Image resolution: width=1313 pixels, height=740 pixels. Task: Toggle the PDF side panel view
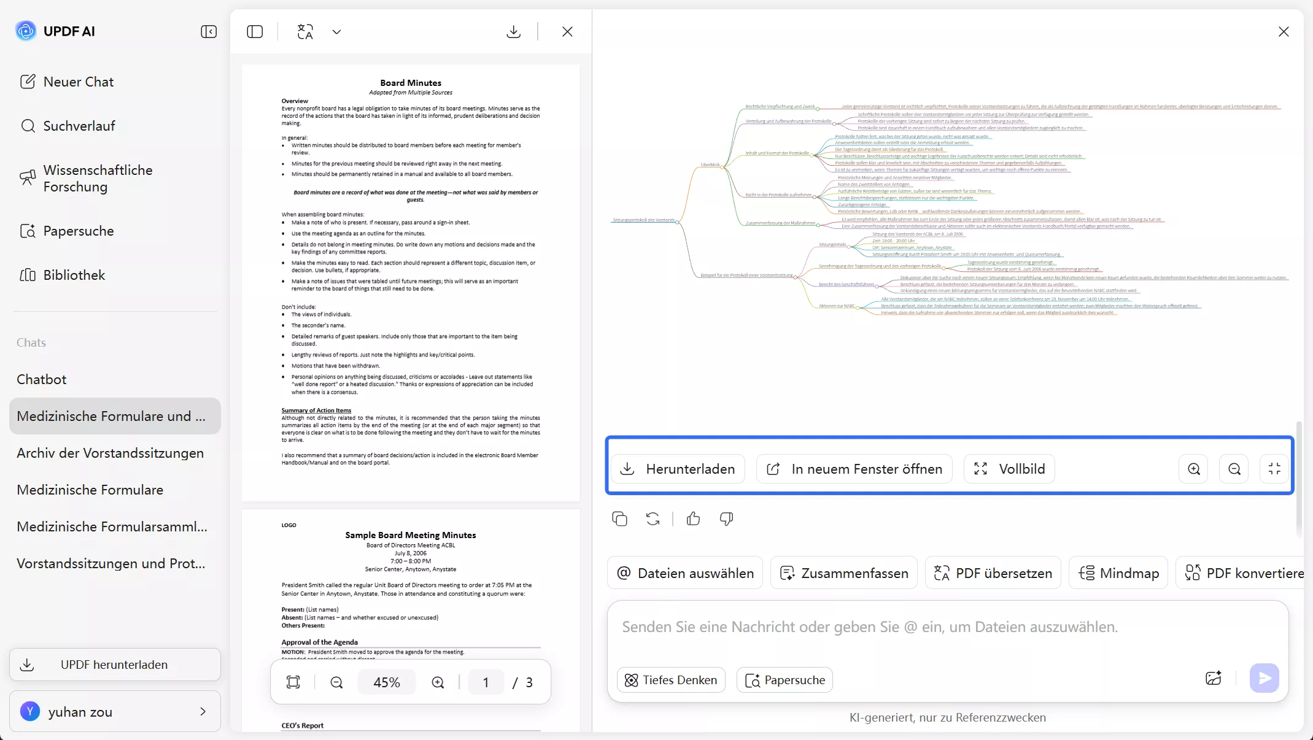tap(255, 31)
